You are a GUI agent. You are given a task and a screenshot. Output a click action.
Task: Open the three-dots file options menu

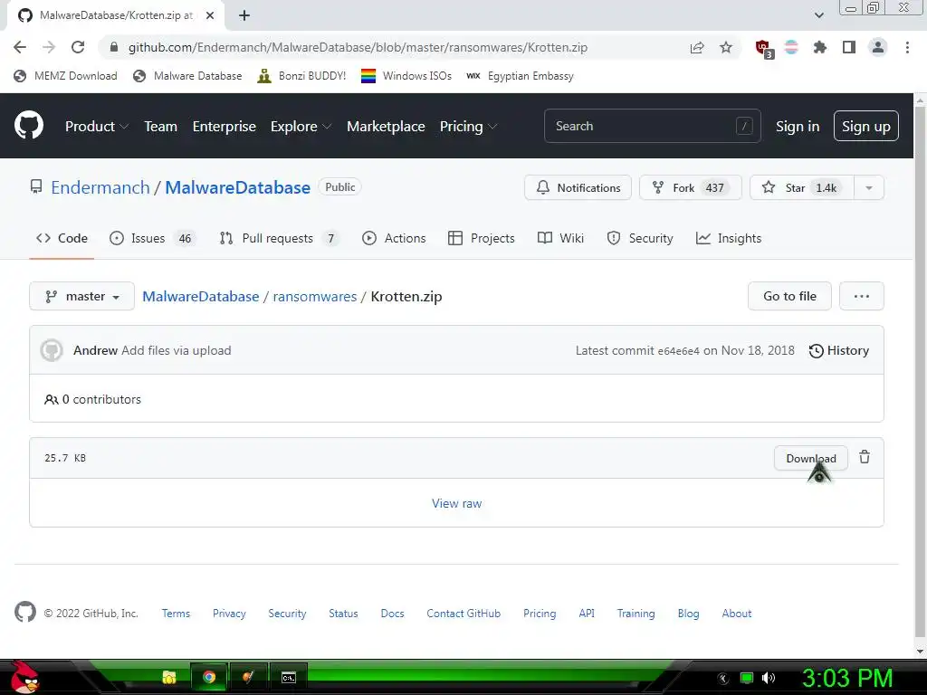pyautogui.click(x=862, y=296)
